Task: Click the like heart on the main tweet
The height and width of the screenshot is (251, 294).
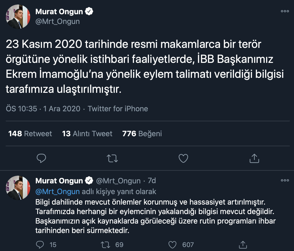Action: [x=183, y=158]
